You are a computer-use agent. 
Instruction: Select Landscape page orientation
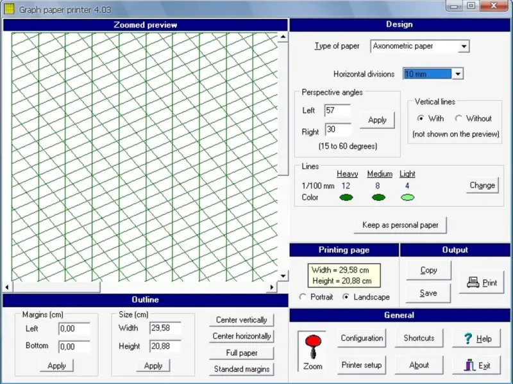346,297
